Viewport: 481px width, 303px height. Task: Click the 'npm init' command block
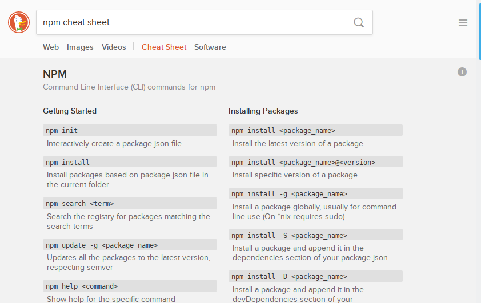130,131
